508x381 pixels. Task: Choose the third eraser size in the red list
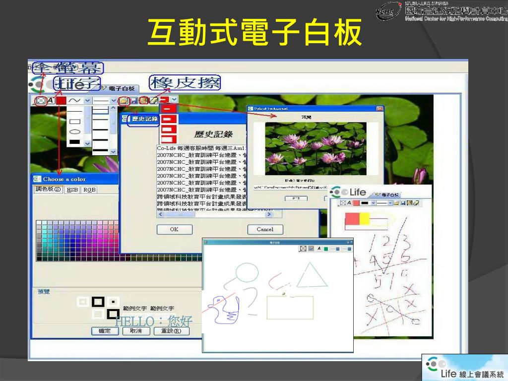[169, 129]
